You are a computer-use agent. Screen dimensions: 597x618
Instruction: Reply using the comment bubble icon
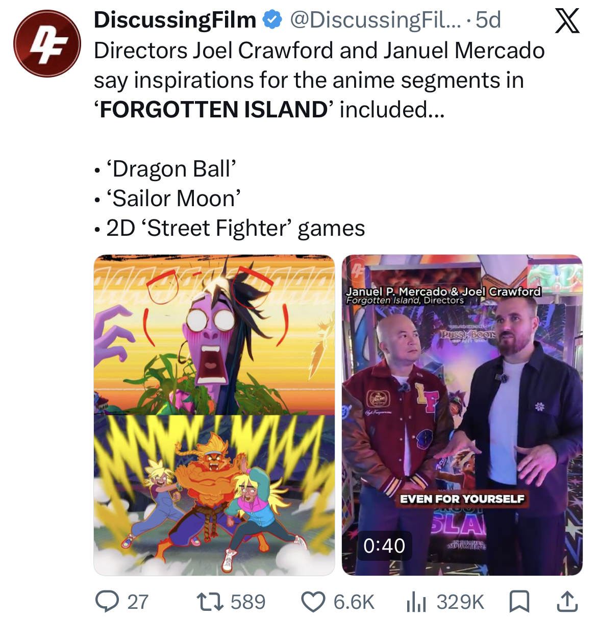(107, 601)
